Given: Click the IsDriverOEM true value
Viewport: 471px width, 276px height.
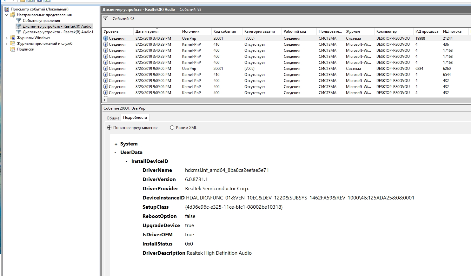Looking at the screenshot, I should coord(189,235).
